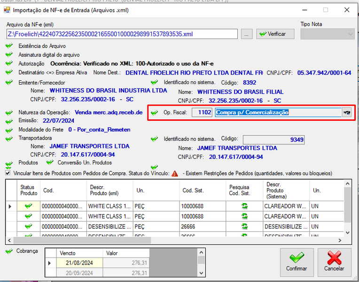Click the Op. Fiscal search binoculars icon
This screenshot has height=282, width=359.
point(347,112)
